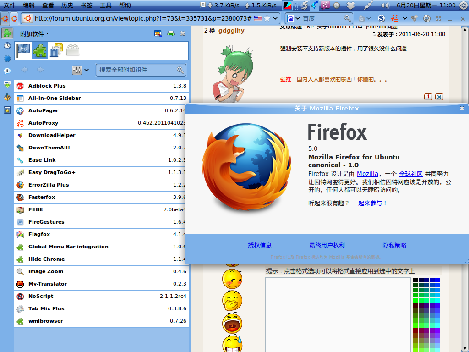
Task: Open the 授权信息 link in the About dialog
Action: point(260,246)
